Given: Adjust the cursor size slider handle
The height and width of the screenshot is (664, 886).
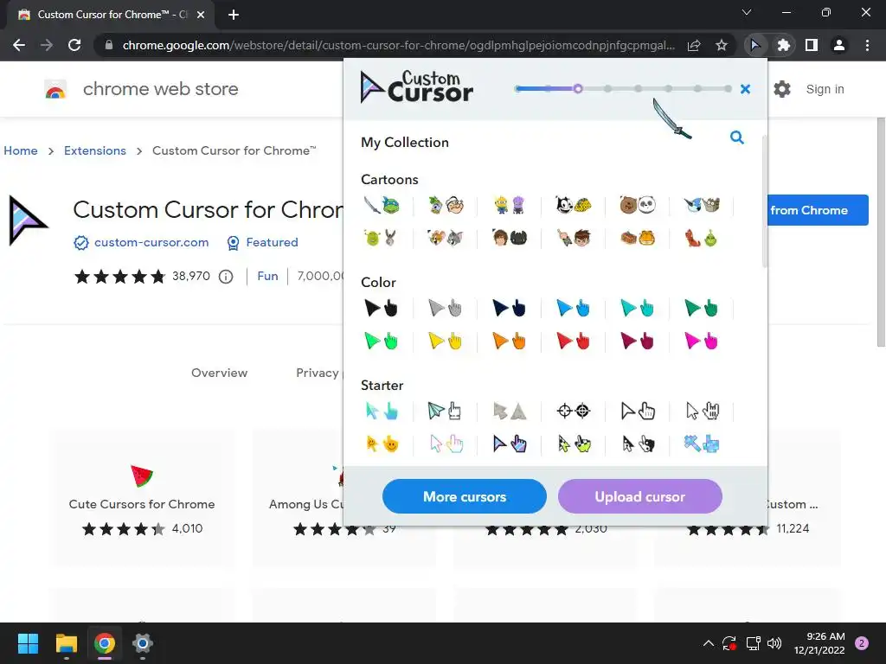Looking at the screenshot, I should (577, 89).
